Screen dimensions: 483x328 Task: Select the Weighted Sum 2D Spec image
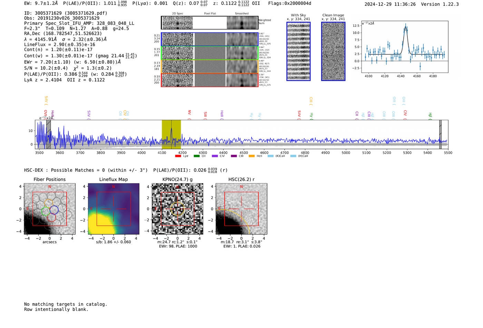click(178, 23)
